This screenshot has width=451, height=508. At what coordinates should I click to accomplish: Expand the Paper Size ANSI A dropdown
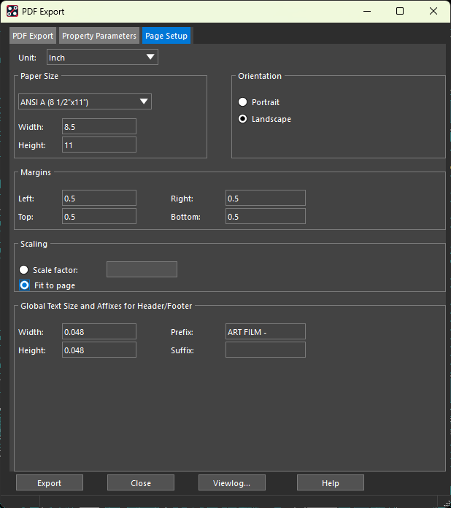pos(85,101)
